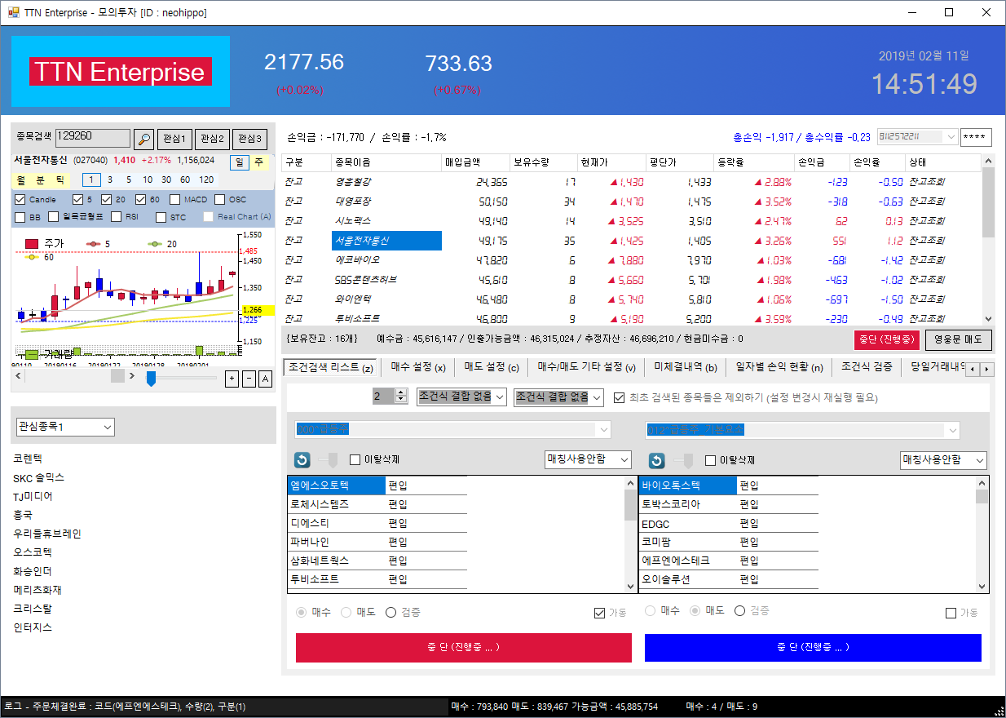Click the holdings table scroll-up arrow
The image size is (1006, 718).
[989, 162]
